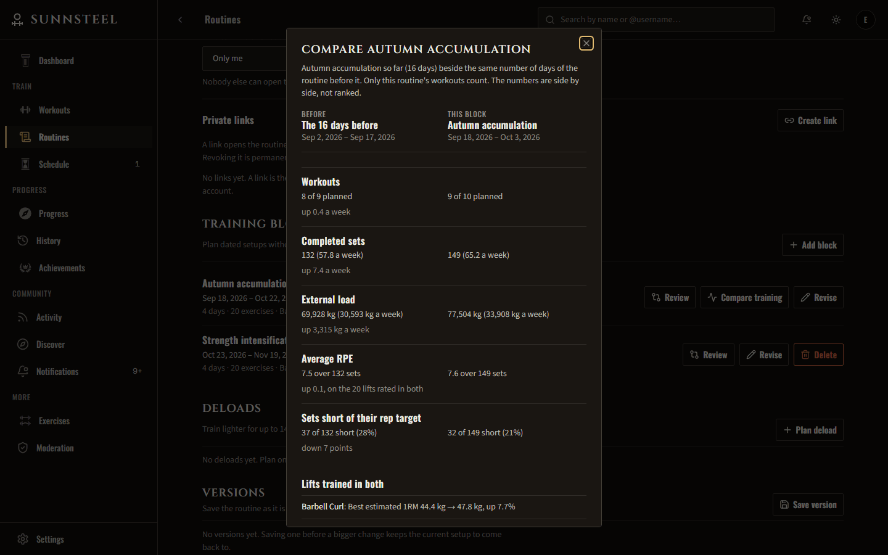Go to Workouts in the sidebar
The width and height of the screenshot is (888, 555).
[x=78, y=110]
